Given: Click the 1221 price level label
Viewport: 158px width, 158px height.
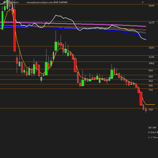Looking at the screenshot, I should click(x=151, y=48).
